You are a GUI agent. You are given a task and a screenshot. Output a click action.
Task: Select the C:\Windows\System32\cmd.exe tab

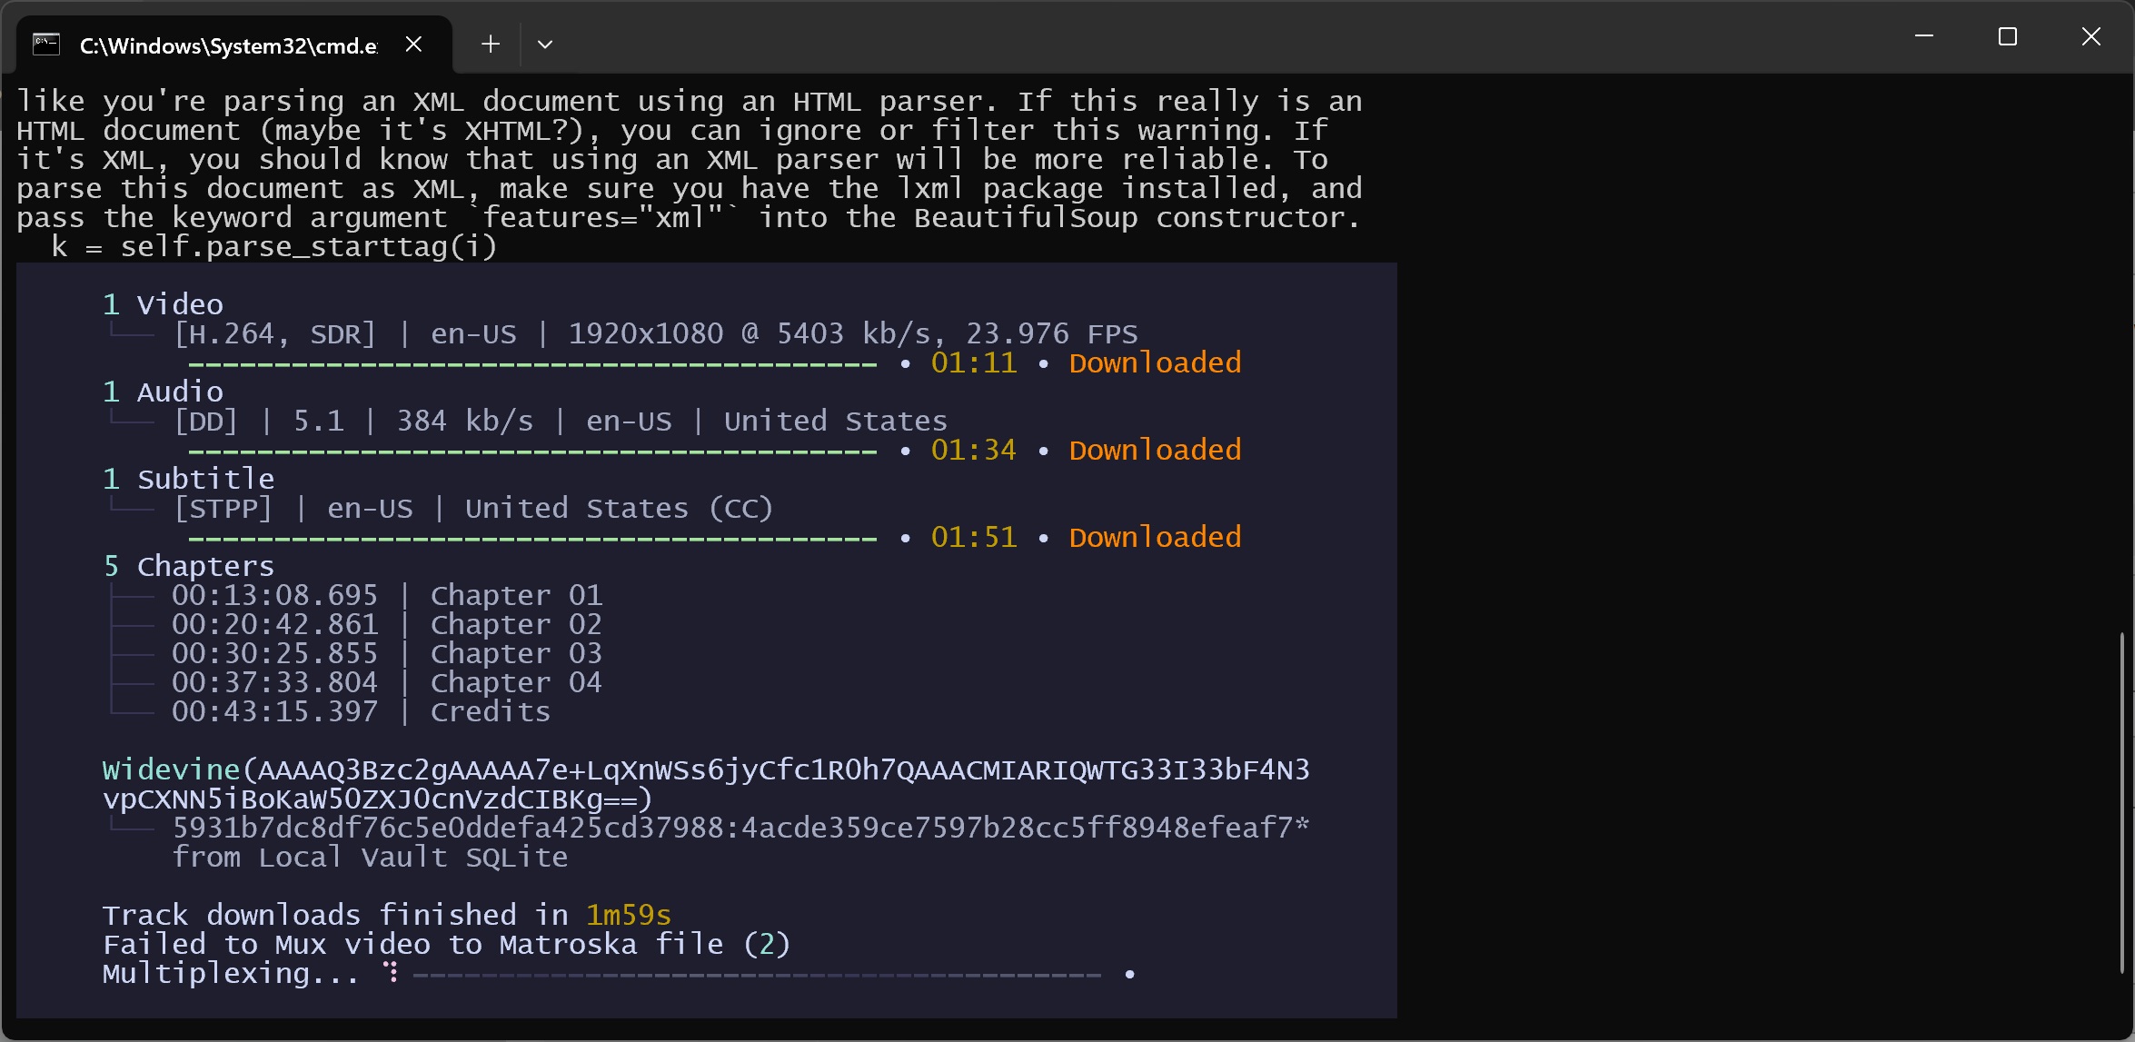tap(227, 45)
